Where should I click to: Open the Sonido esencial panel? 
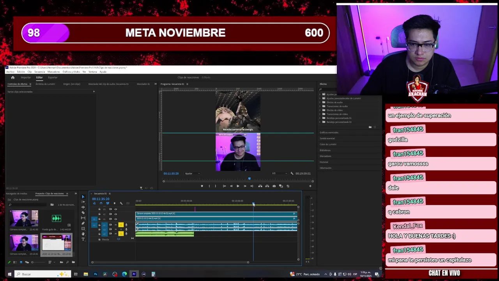click(x=327, y=138)
